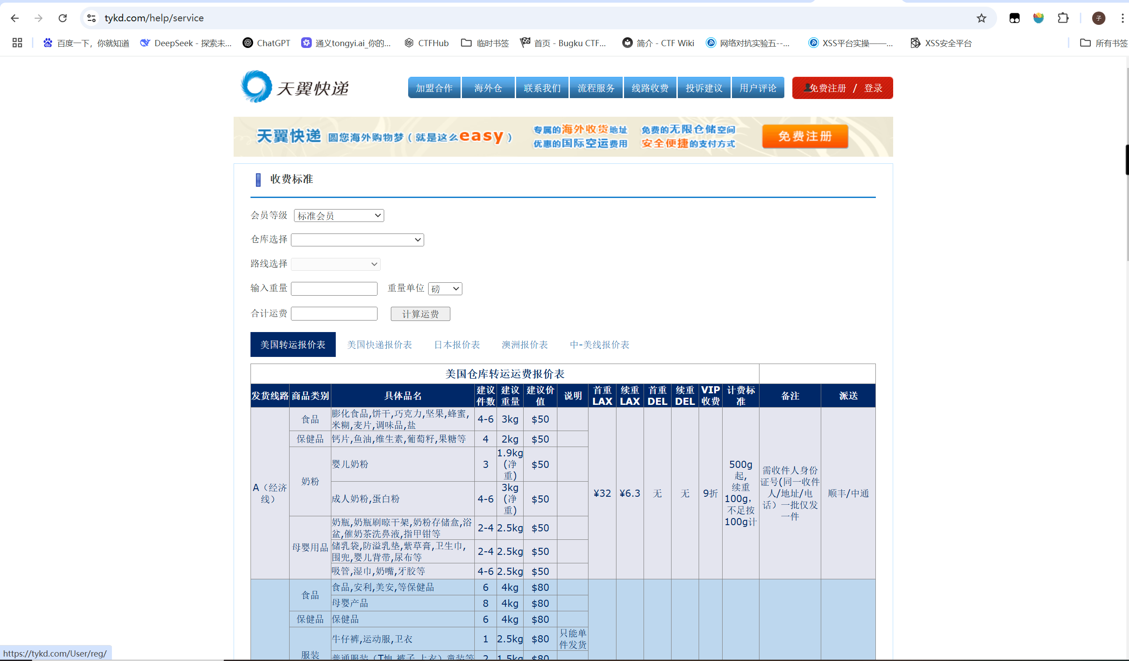Open the apps grid icon in bookmarks bar
Screen dimensions: 1129x661
coord(17,43)
